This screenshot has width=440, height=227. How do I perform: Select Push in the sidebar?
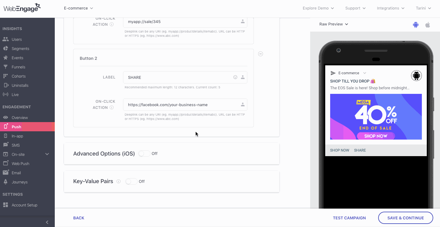coord(27,127)
